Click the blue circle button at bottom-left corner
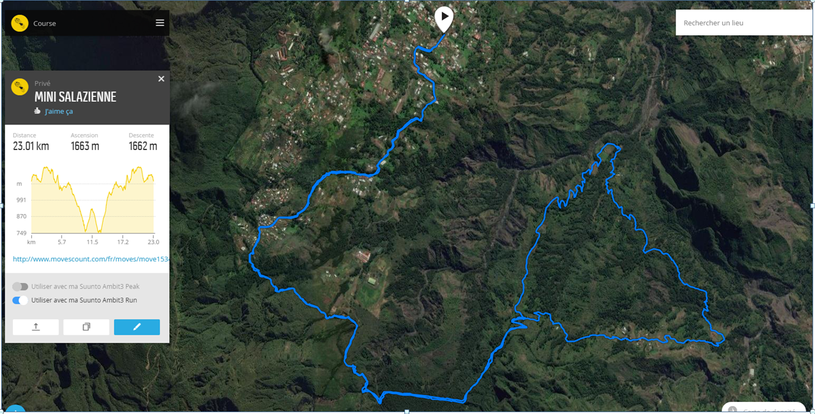815x414 pixels. tap(15, 410)
